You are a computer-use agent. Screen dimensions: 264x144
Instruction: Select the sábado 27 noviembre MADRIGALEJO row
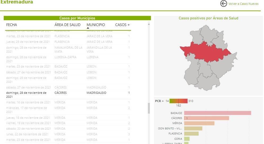point(68,87)
